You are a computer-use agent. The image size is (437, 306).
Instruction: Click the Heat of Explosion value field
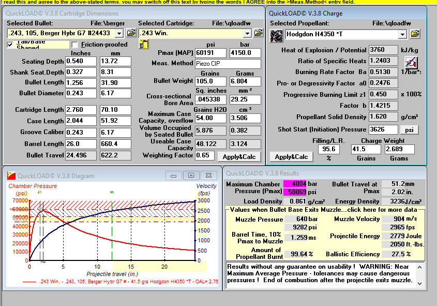pos(383,50)
